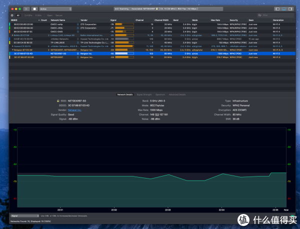The width and height of the screenshot is (300, 229).
Task: Start scanning with the play button
Action: [26, 9]
